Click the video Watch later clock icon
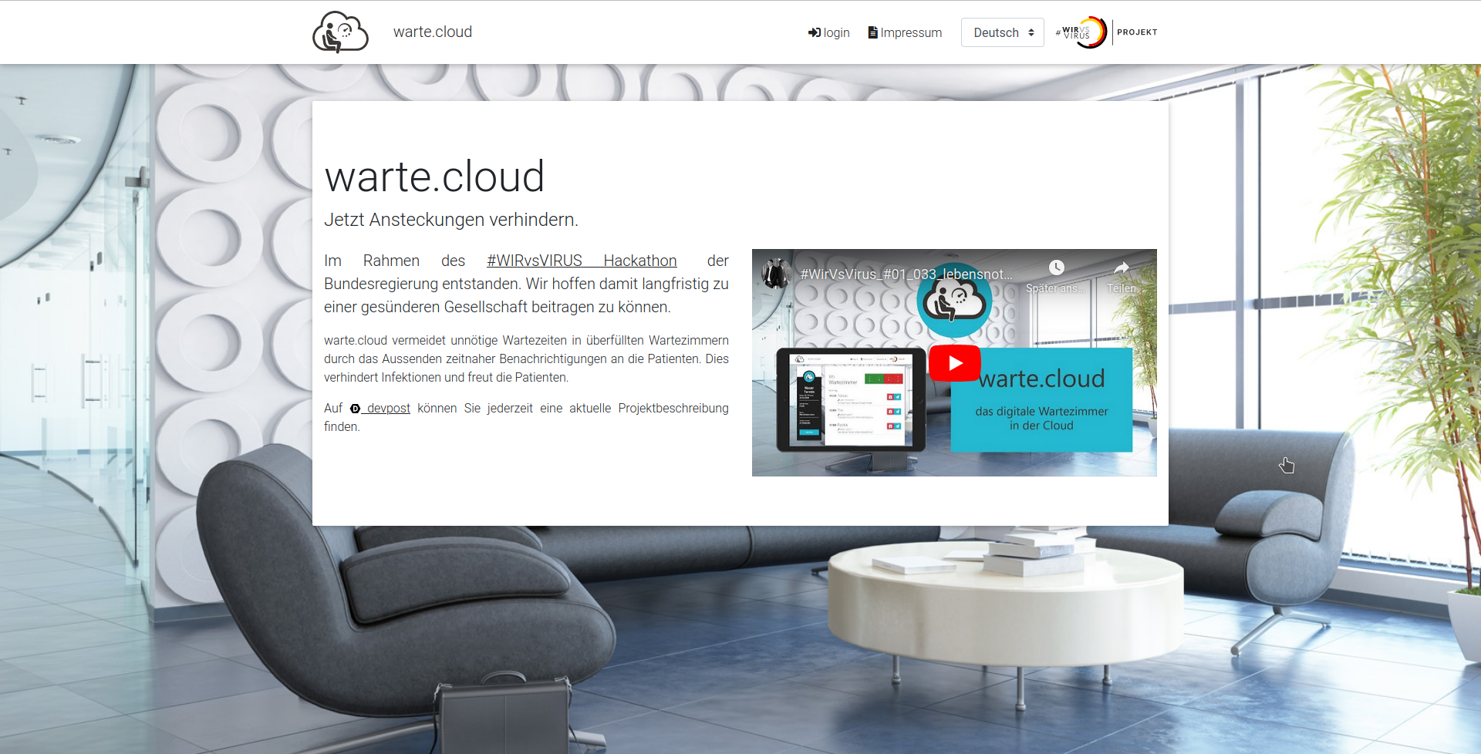Image resolution: width=1481 pixels, height=754 pixels. [1056, 268]
